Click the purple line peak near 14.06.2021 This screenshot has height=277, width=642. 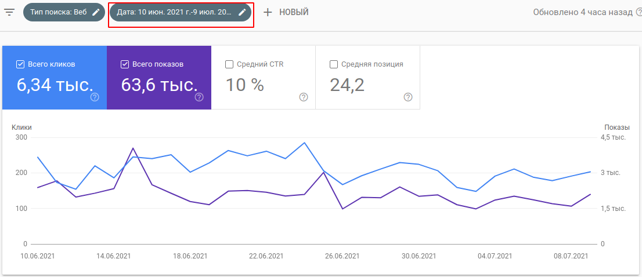133,148
